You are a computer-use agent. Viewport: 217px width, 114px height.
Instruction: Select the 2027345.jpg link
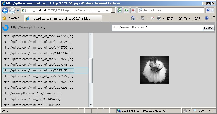click(38, 65)
